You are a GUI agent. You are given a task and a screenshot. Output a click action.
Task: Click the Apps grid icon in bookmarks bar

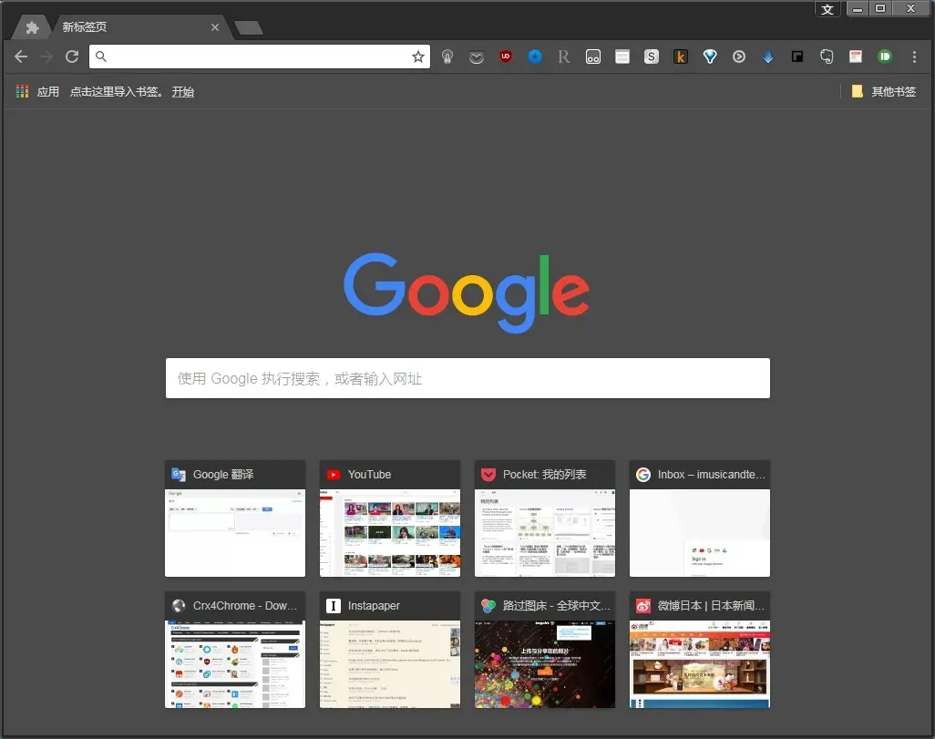pyautogui.click(x=22, y=91)
